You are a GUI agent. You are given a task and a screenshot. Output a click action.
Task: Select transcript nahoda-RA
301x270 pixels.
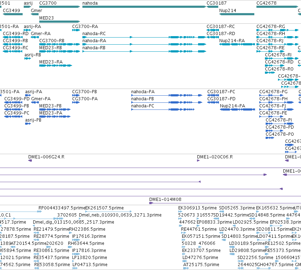click(x=144, y=44)
